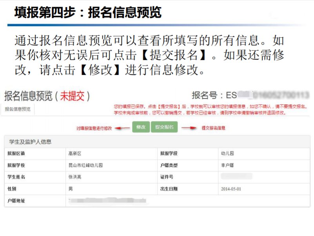Click the red notice line starting 学校未完成审核前
Image resolution: width=314 pixels, height=236 pixels.
tap(200, 113)
